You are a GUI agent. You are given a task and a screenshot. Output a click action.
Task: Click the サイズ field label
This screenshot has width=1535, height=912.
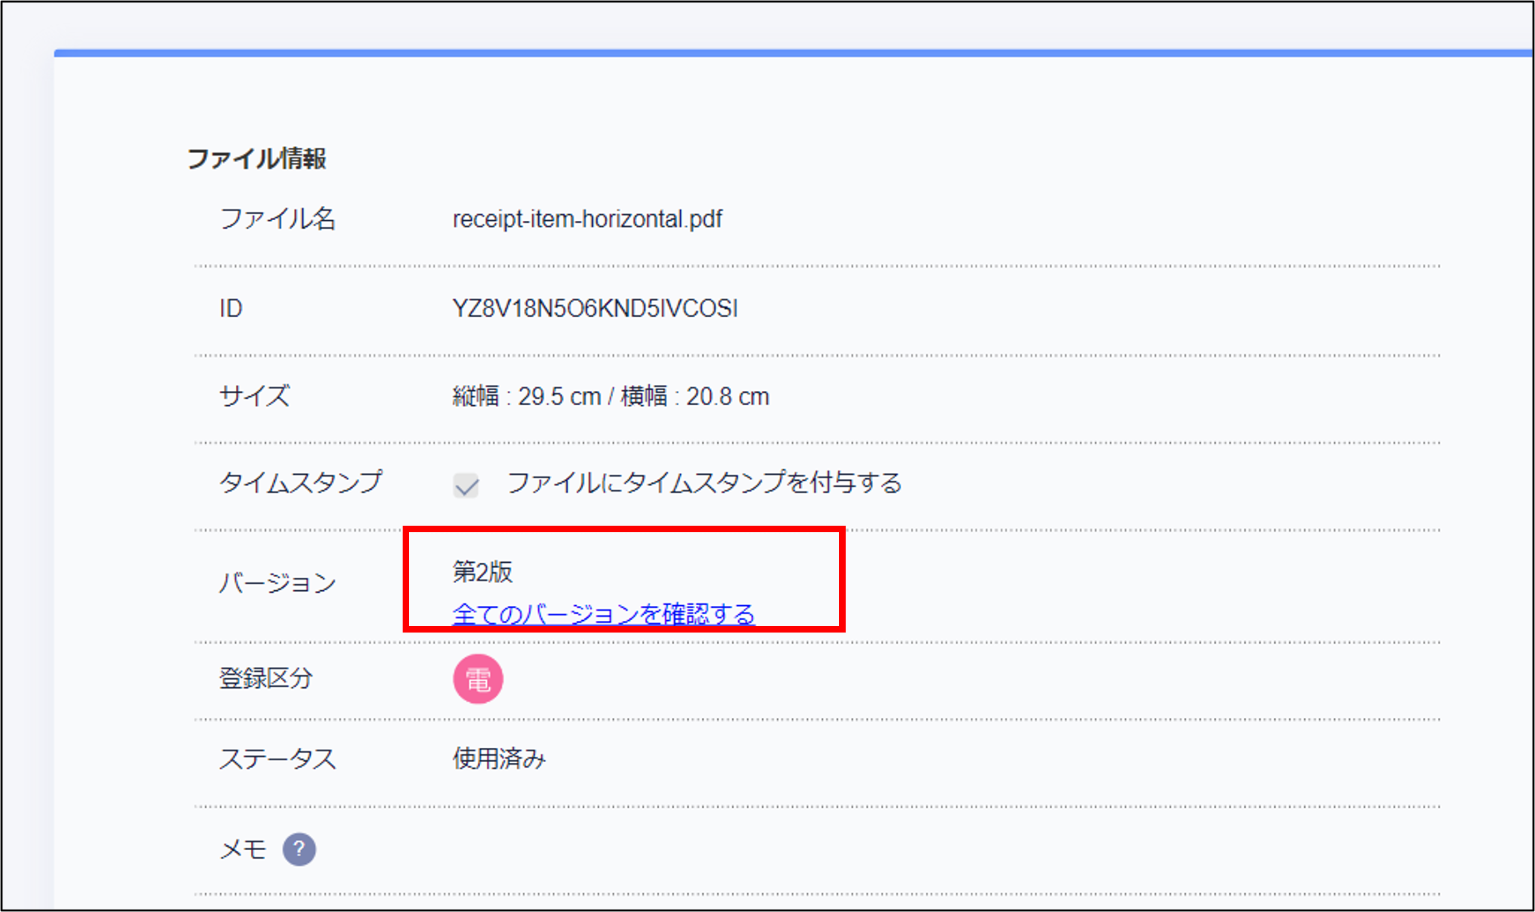tap(255, 396)
